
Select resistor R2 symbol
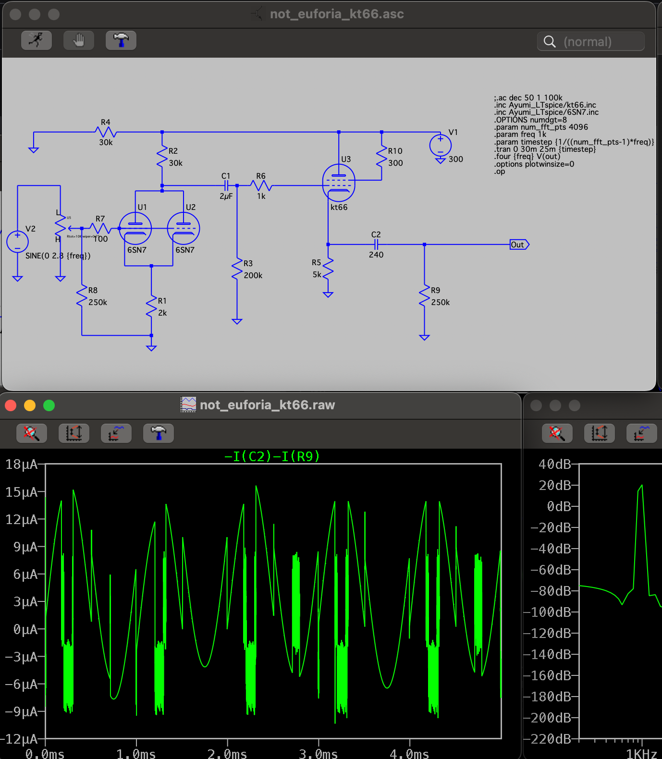point(162,157)
